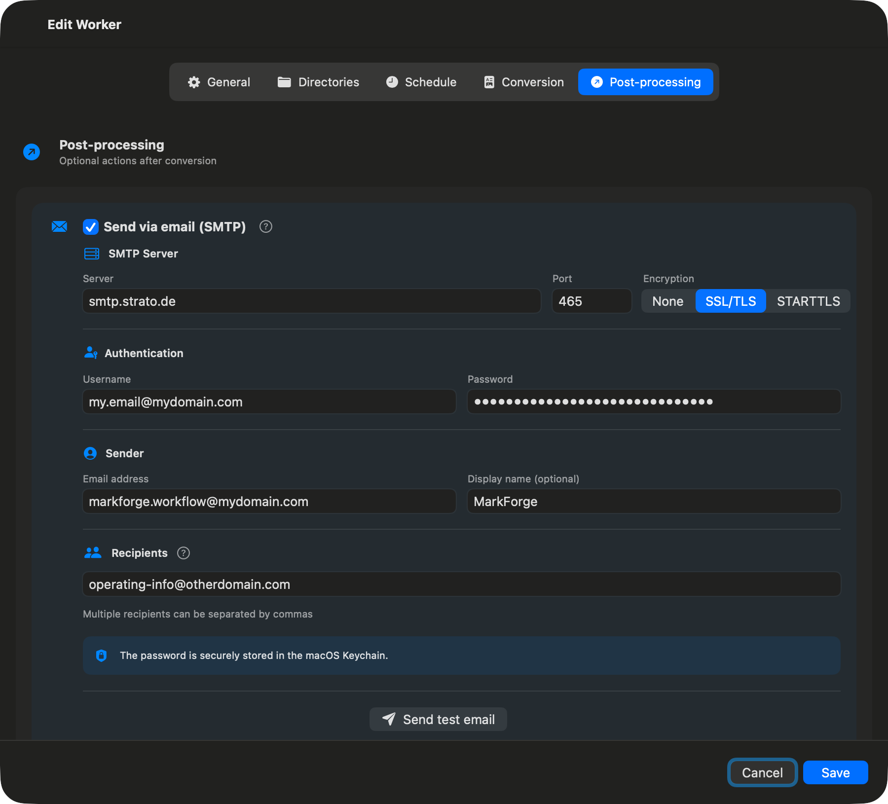
Task: Click Send test email button
Action: [438, 719]
